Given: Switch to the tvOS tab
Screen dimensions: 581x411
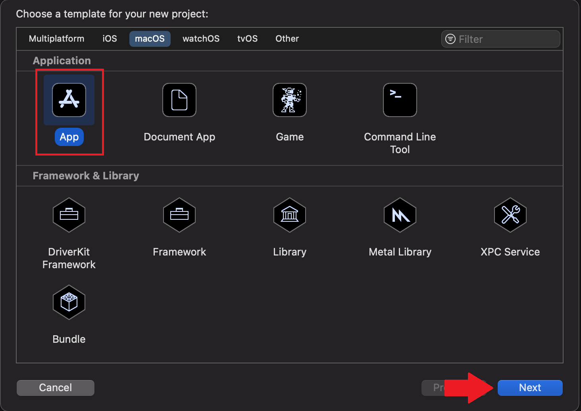Looking at the screenshot, I should click(x=248, y=39).
